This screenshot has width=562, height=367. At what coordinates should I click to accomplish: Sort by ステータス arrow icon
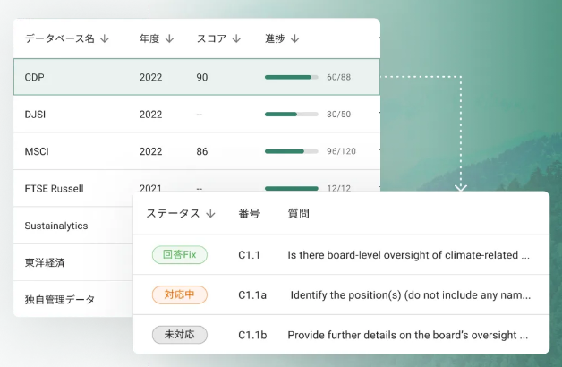[211, 214]
